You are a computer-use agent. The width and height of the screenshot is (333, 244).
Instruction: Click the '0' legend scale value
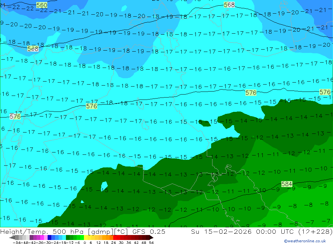click(x=85, y=243)
